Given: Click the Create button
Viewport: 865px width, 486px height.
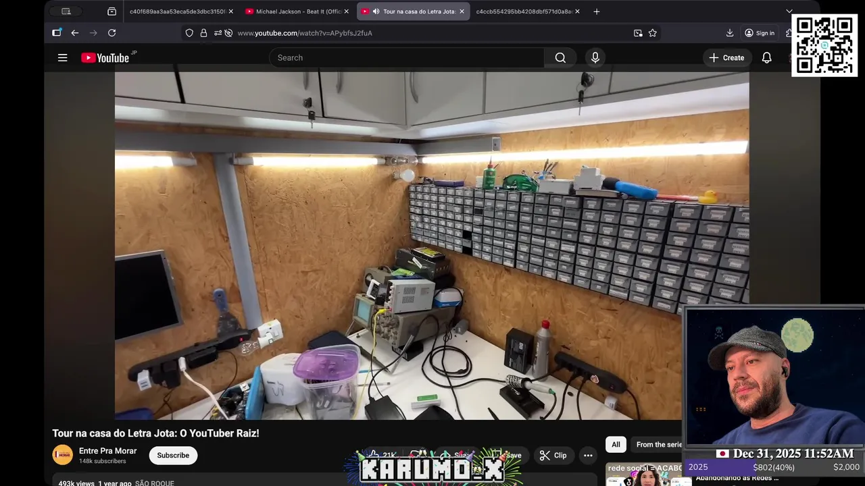Looking at the screenshot, I should point(726,58).
